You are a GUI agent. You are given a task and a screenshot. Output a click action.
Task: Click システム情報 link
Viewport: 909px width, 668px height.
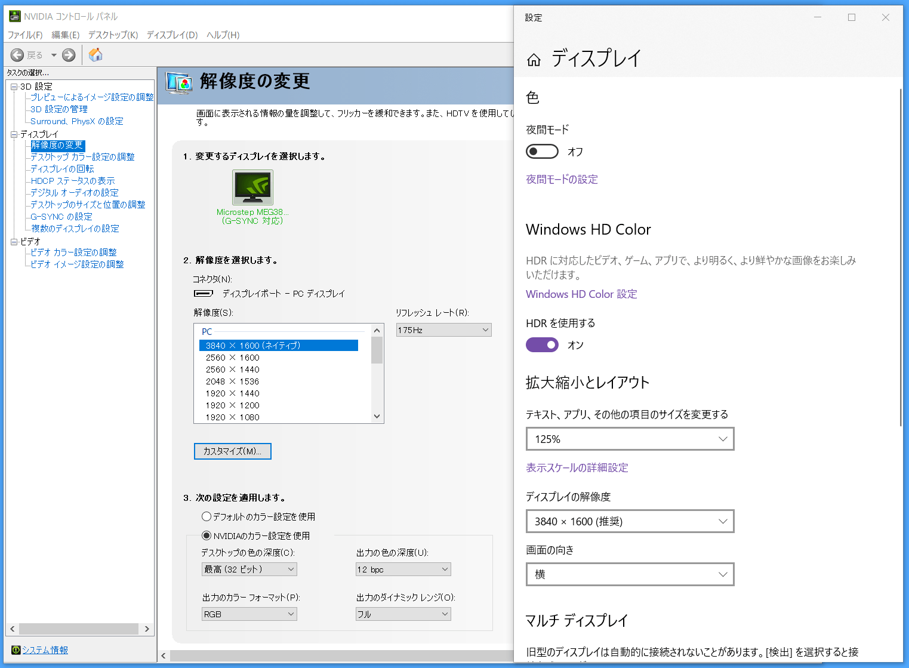(x=45, y=650)
